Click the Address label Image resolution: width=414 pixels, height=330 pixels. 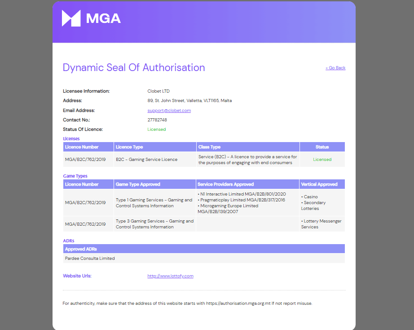pos(72,100)
